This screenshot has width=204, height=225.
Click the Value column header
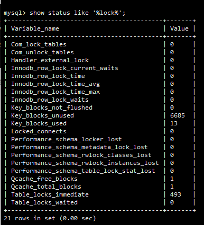(x=179, y=28)
